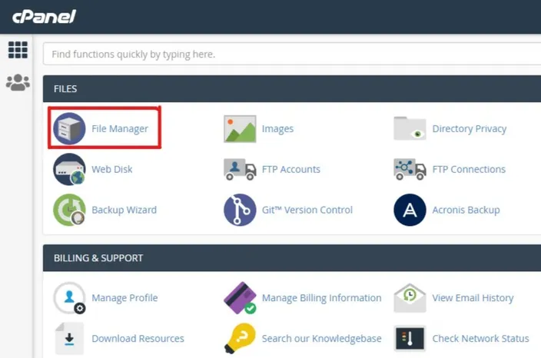The image size is (541, 358).
Task: Open the Manage Profile link
Action: [124, 297]
